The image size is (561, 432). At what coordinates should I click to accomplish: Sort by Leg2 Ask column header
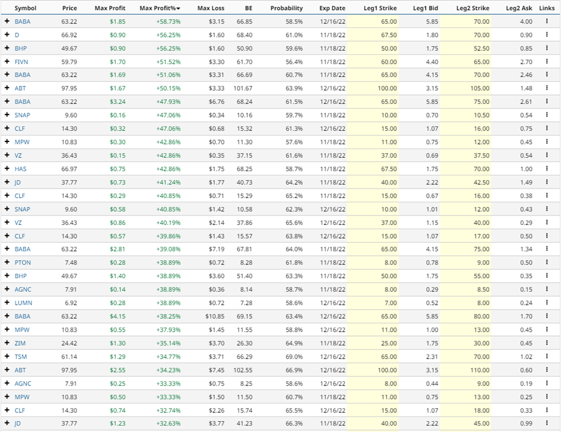pyautogui.click(x=519, y=8)
